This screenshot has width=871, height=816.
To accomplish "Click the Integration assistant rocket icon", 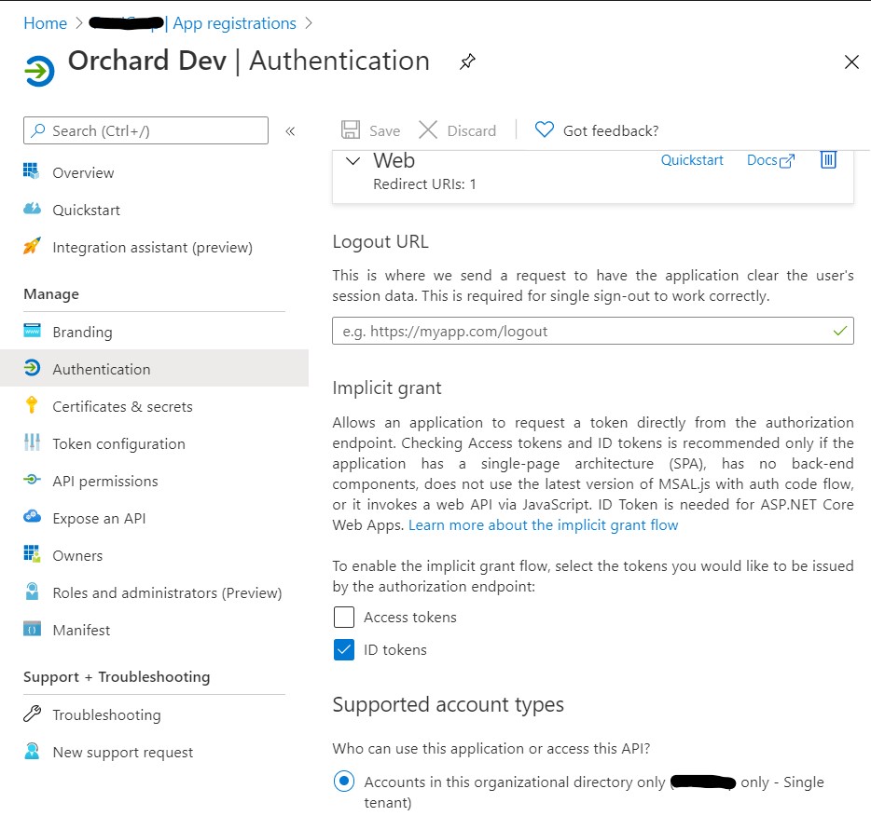I will click(x=32, y=246).
